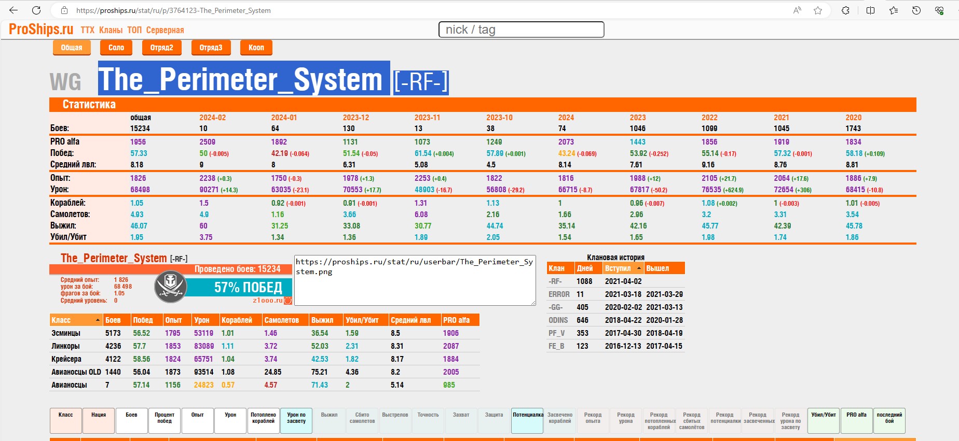Click the userbar link text area
The image size is (959, 441).
pos(415,280)
